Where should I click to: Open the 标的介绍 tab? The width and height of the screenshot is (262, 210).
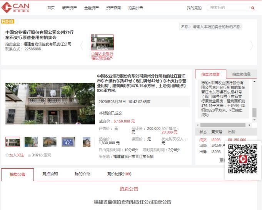pos(83,174)
